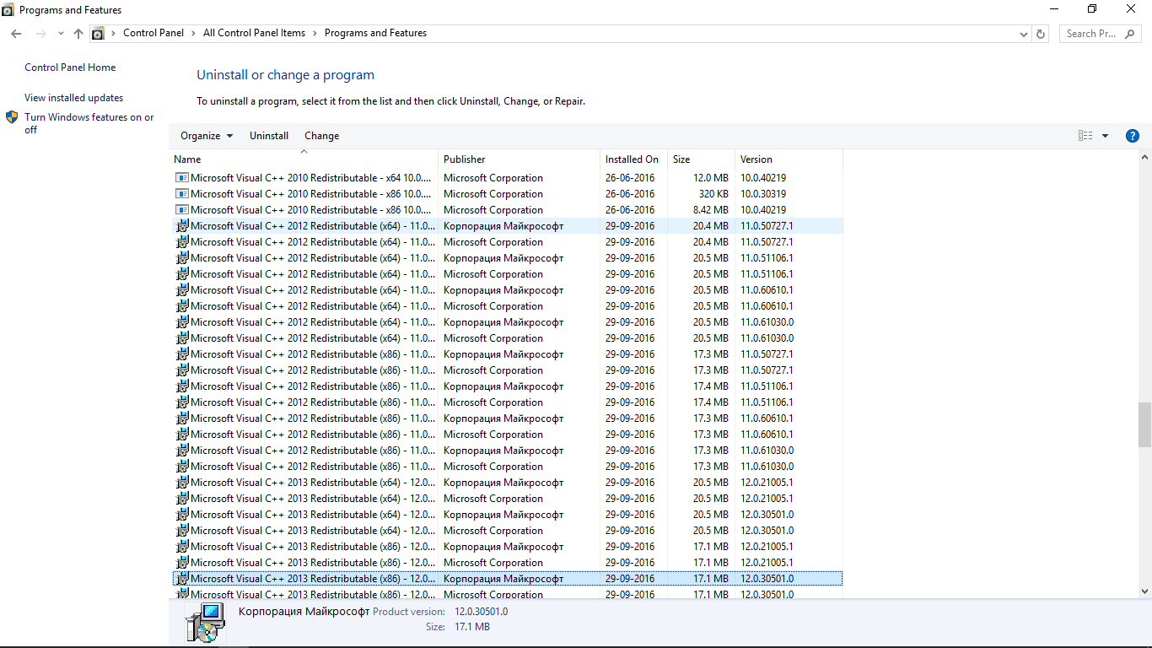Click the Корпорация Майкрософт label in the details pane
This screenshot has height=648, width=1152.
(304, 612)
